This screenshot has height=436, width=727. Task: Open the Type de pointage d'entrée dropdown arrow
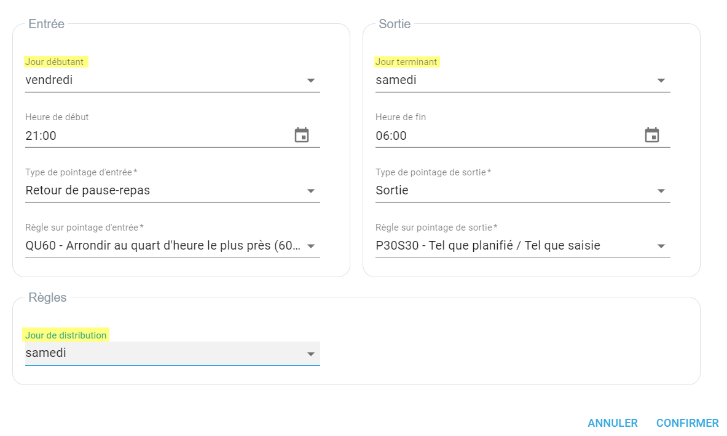[x=311, y=191]
